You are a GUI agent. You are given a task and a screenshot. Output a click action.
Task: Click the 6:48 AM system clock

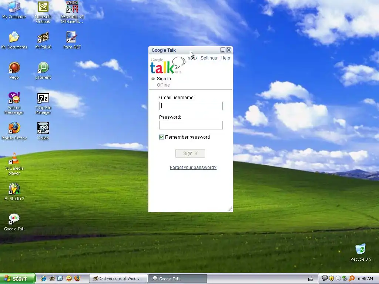(x=365, y=278)
